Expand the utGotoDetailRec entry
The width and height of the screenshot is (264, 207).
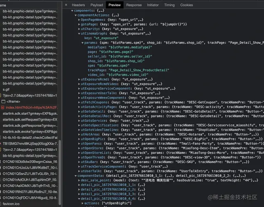pyautogui.click(x=79, y=116)
